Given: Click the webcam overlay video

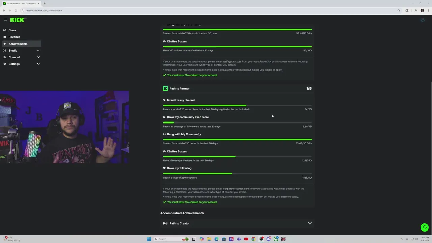Looking at the screenshot, I should pos(64,127).
